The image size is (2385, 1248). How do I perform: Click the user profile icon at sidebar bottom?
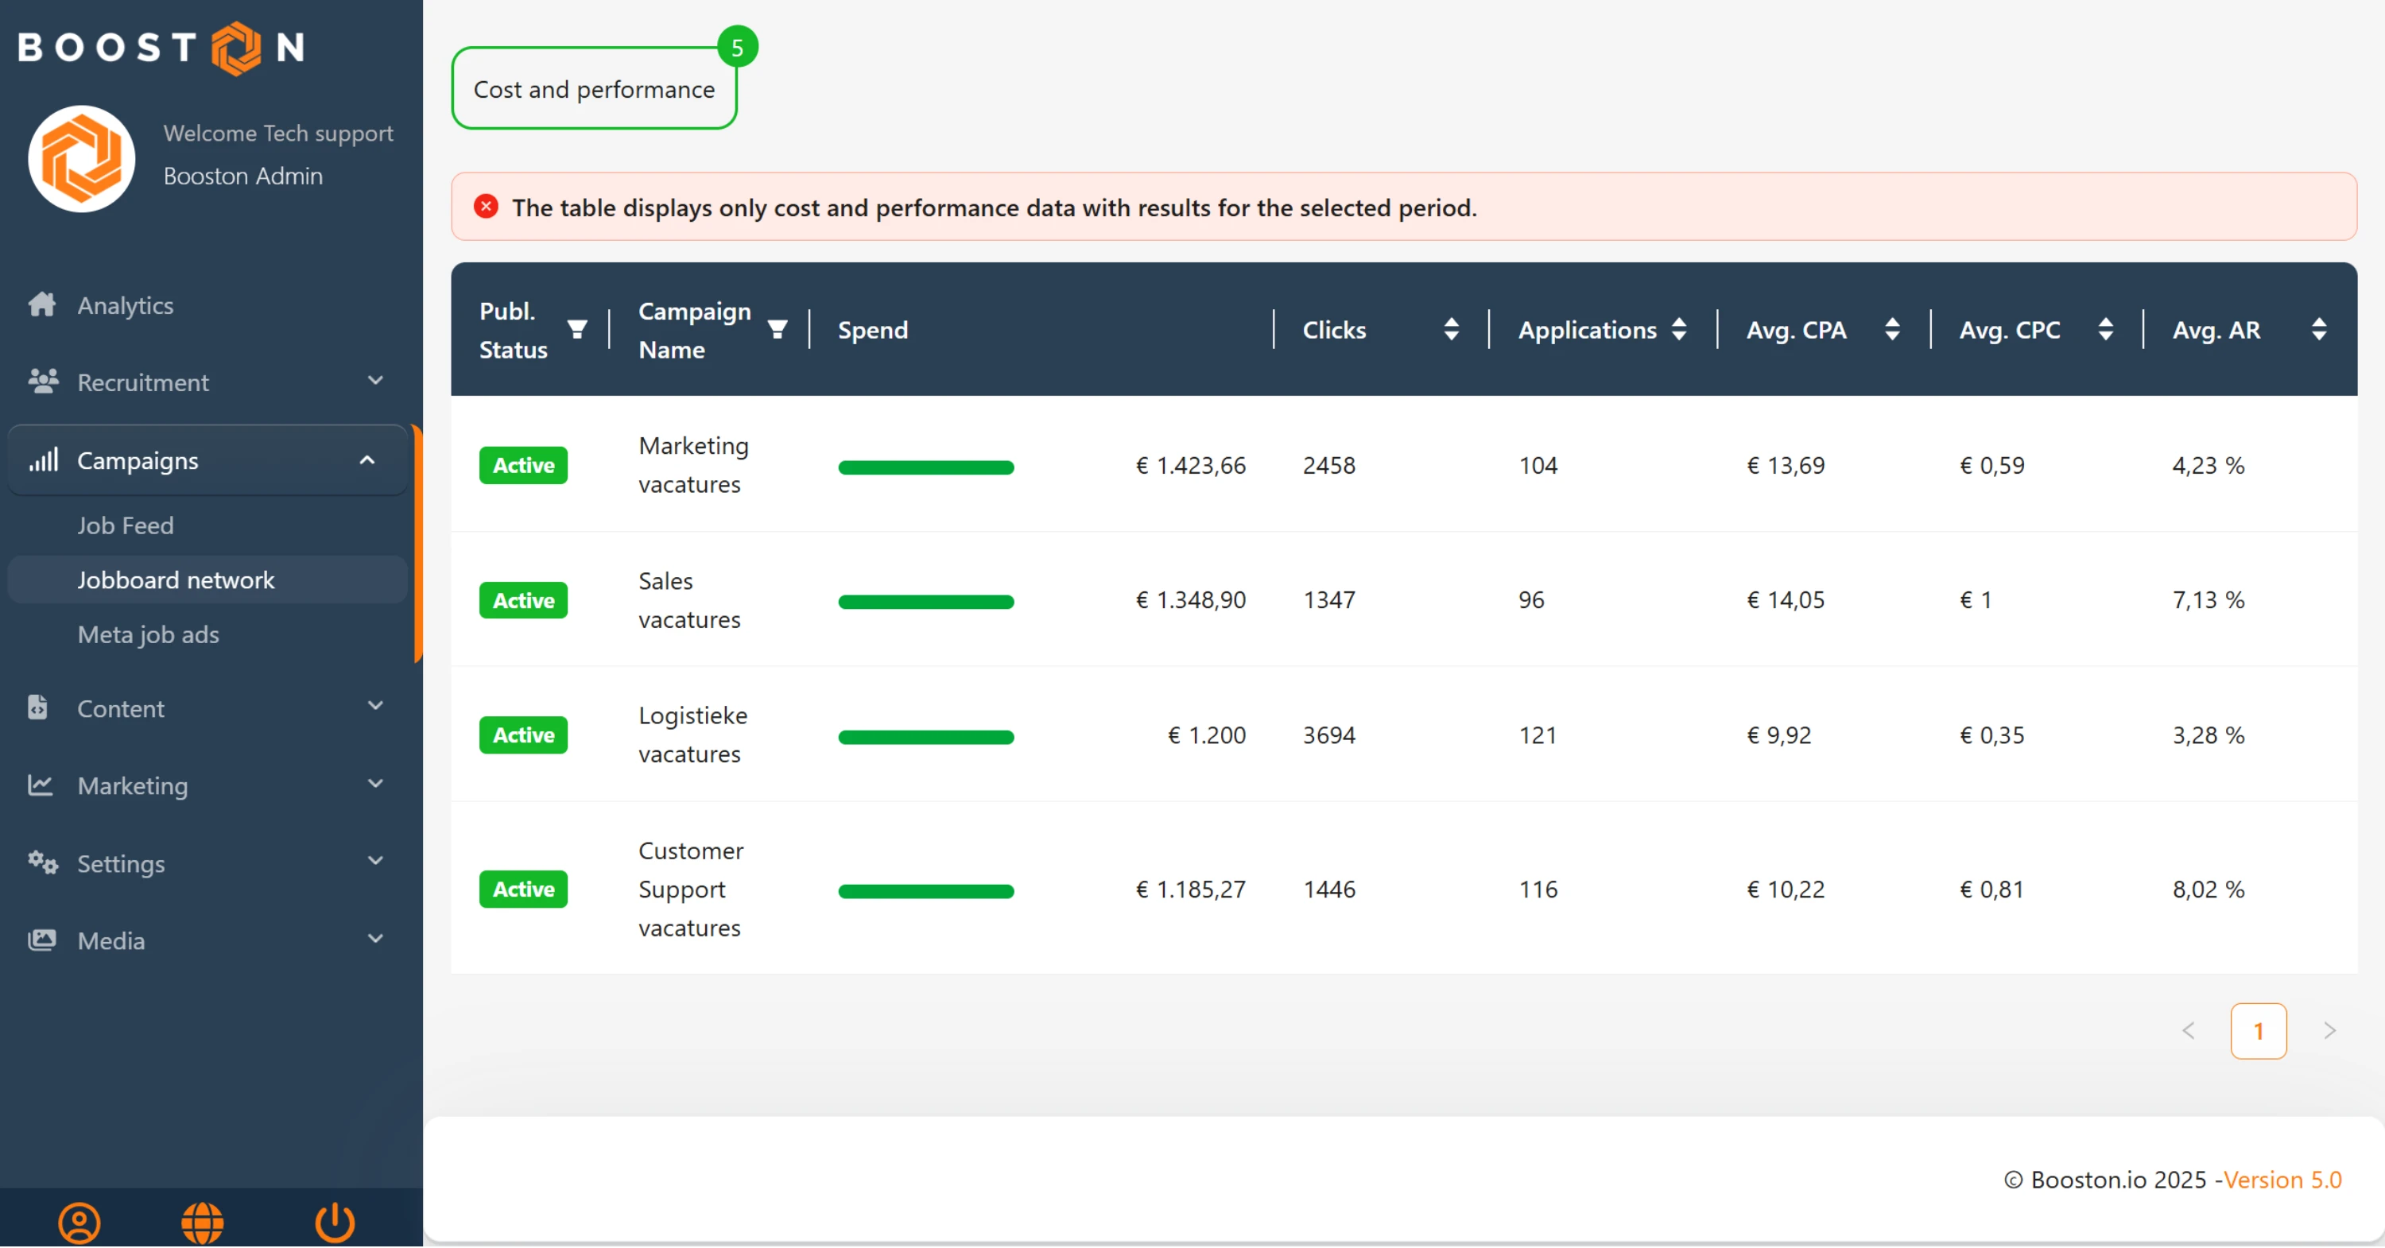click(79, 1222)
